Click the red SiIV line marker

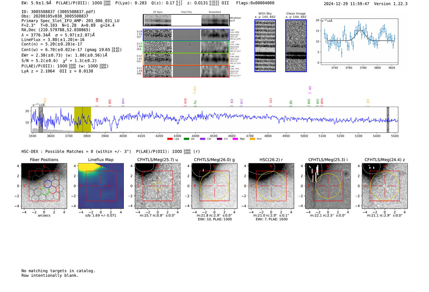[185, 102]
